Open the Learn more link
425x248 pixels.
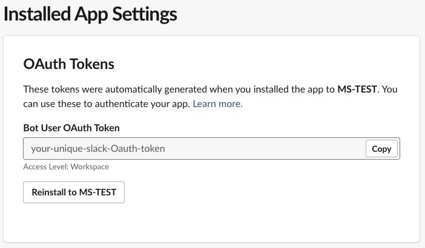(217, 104)
